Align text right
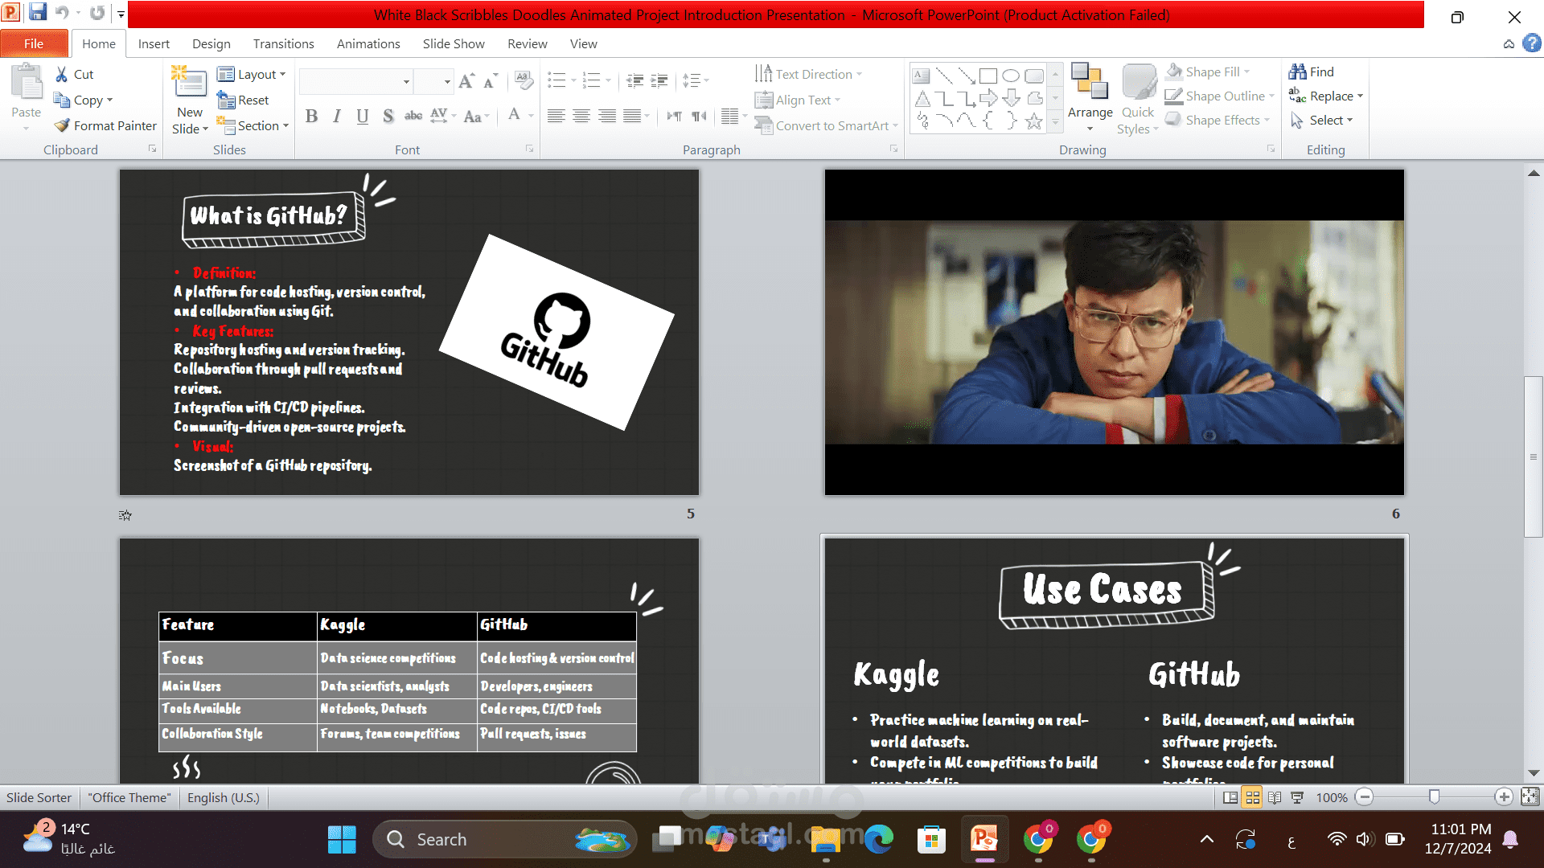 607,117
